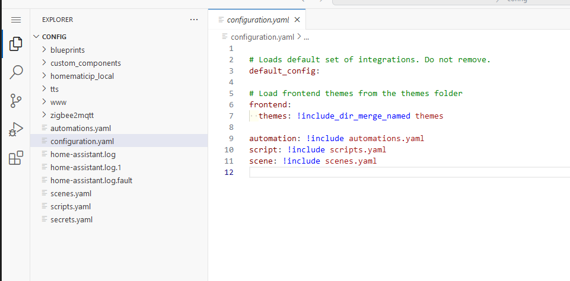This screenshot has width=570, height=281.
Task: Close the configuration.yaml tab
Action: click(297, 20)
